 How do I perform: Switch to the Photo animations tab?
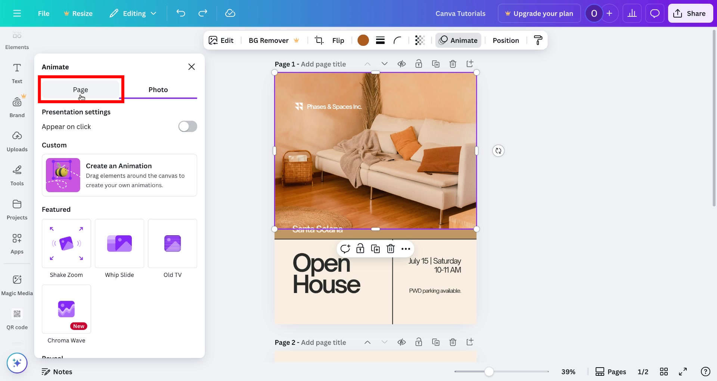point(158,89)
